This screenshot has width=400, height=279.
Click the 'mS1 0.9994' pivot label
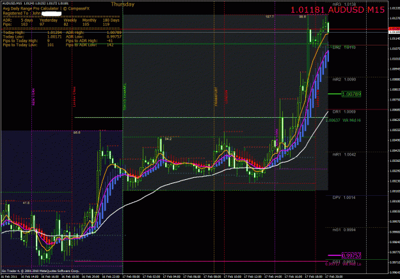click(344, 230)
